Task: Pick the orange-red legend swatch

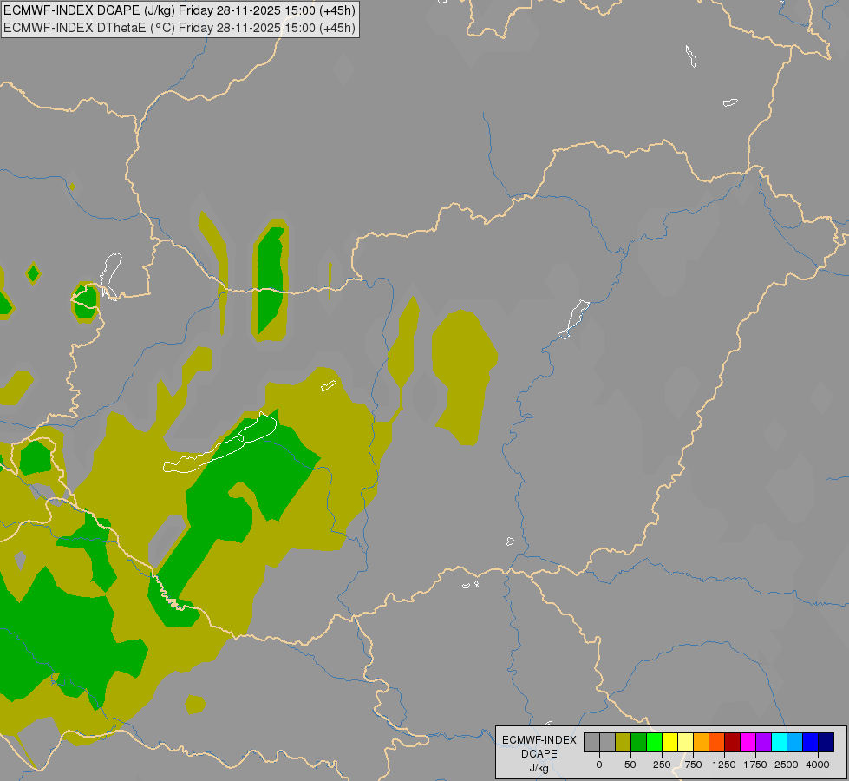Action: [717, 742]
